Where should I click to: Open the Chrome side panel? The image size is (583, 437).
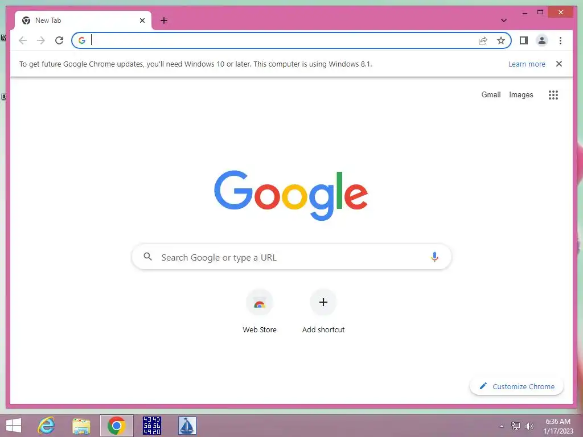[x=524, y=40]
